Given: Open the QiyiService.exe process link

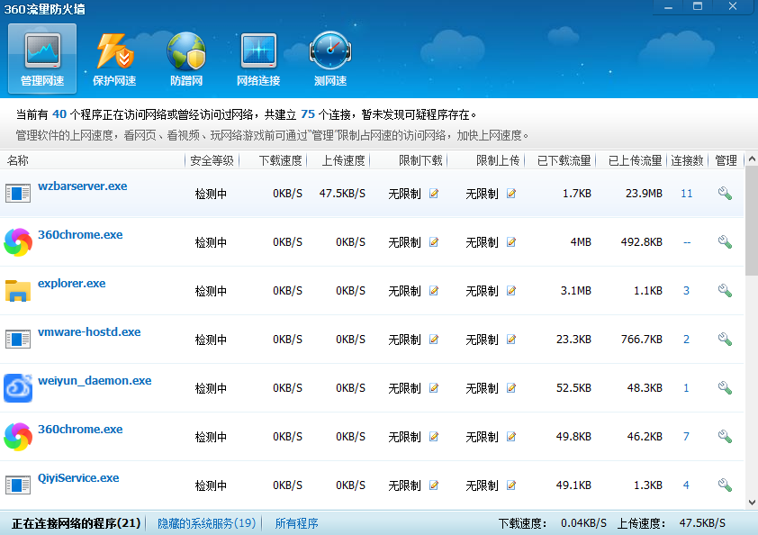Looking at the screenshot, I should 78,478.
